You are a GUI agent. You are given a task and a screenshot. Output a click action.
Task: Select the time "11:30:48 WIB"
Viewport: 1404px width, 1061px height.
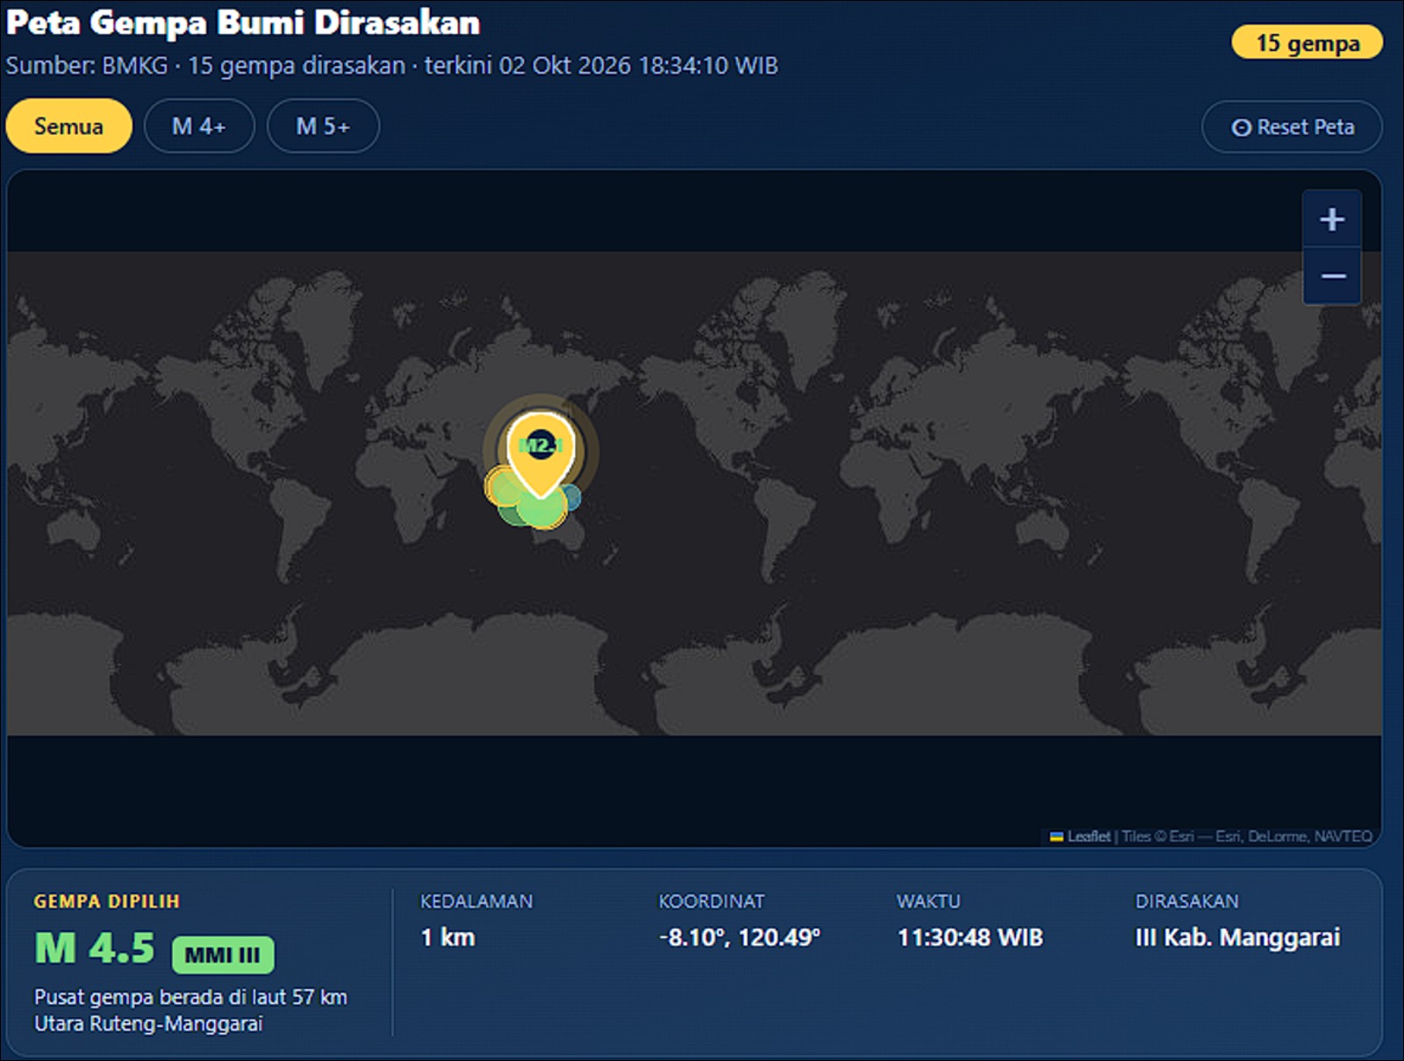[x=970, y=937]
